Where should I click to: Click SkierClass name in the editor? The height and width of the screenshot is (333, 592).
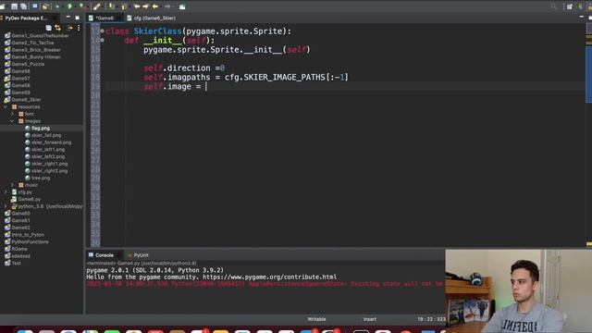(x=158, y=31)
